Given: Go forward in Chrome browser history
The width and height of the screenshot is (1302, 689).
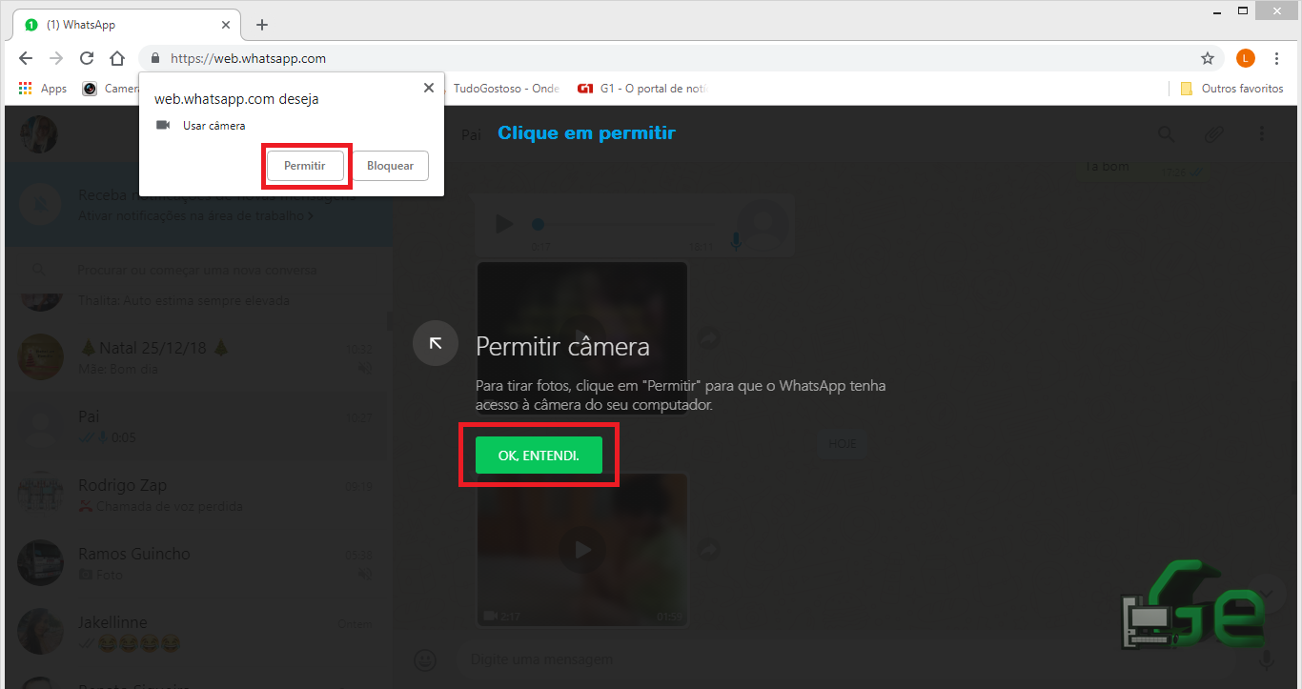Looking at the screenshot, I should [56, 58].
